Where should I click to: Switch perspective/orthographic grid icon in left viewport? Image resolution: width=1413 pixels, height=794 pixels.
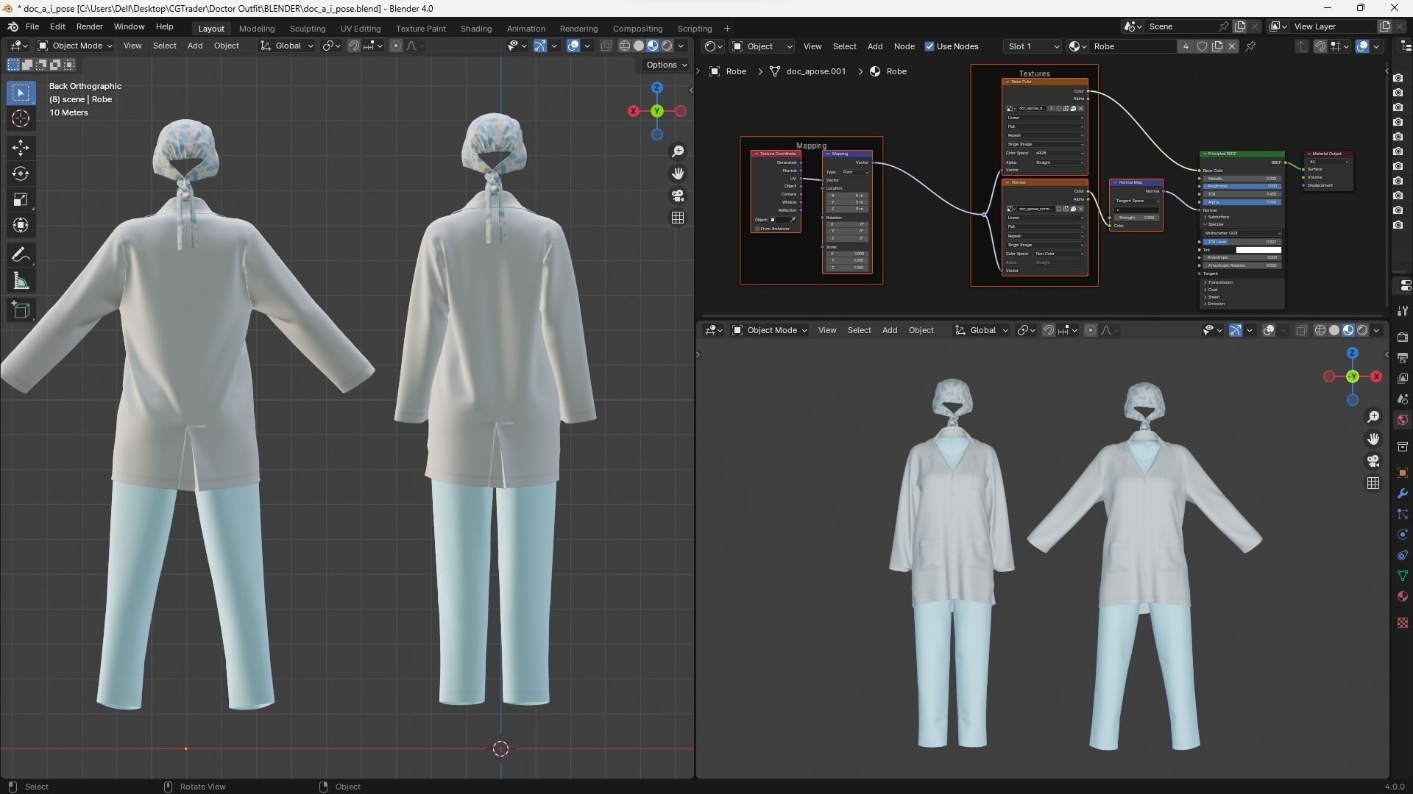click(678, 218)
